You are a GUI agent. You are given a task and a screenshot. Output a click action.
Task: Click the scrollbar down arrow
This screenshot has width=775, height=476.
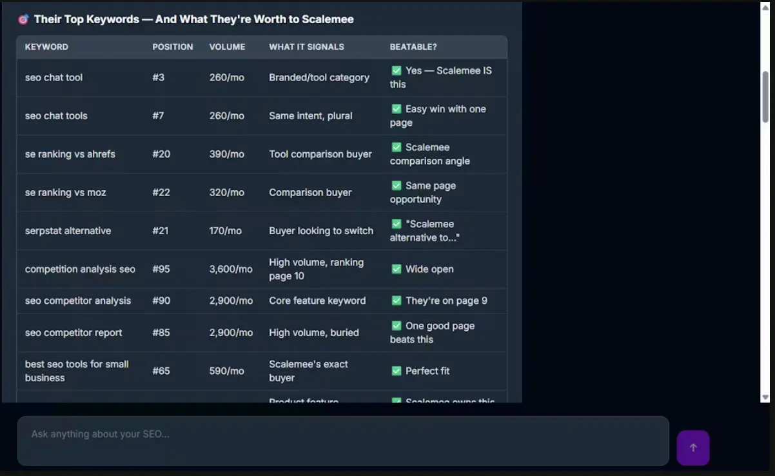click(765, 397)
